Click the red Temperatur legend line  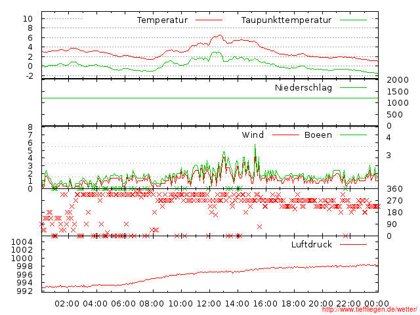(209, 20)
